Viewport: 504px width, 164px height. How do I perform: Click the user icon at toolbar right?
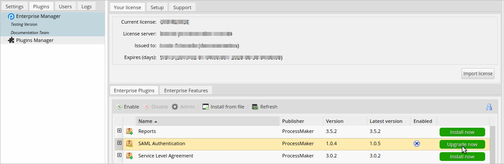click(x=489, y=107)
